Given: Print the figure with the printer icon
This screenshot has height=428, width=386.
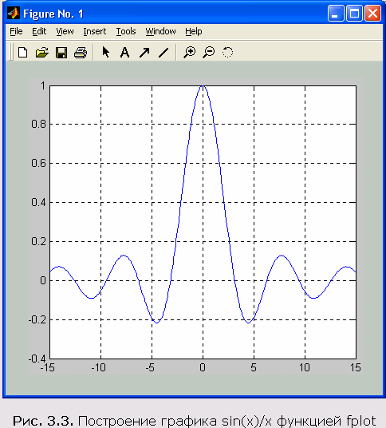Looking at the screenshot, I should (x=81, y=52).
